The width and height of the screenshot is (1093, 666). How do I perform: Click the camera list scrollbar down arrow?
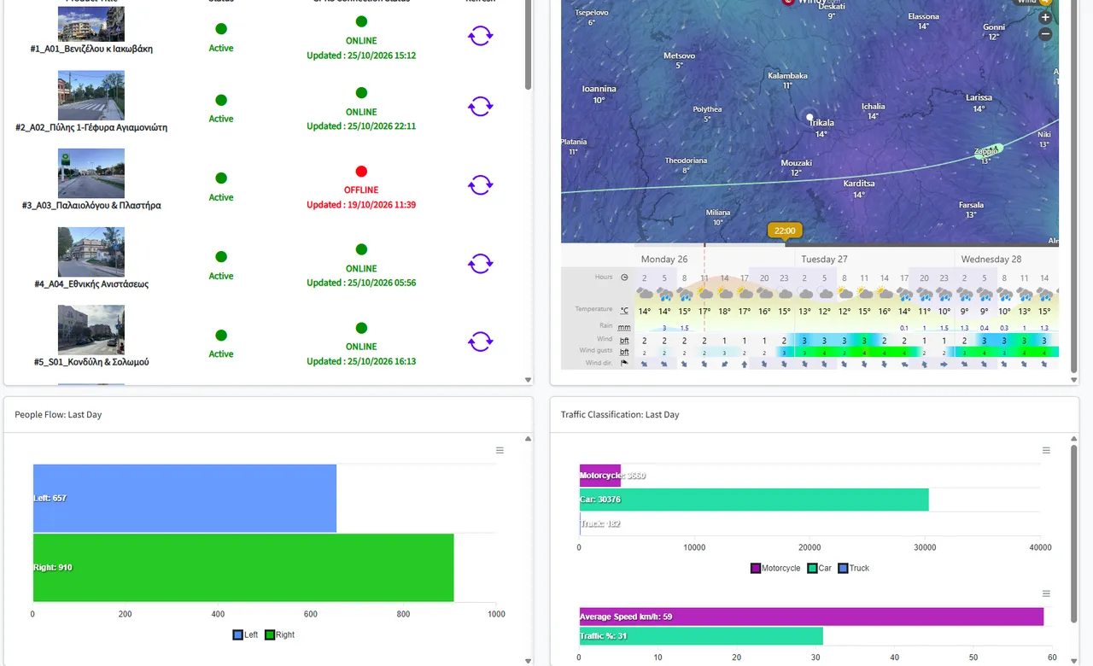(x=528, y=380)
